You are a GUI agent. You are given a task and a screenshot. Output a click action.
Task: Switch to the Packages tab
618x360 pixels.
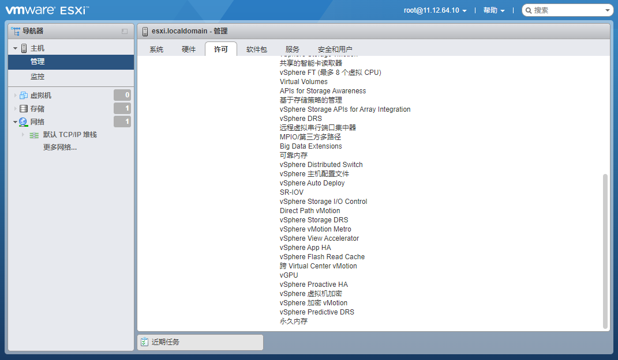257,49
